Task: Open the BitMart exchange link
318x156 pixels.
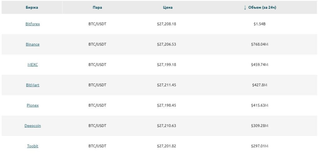Action: [33, 85]
